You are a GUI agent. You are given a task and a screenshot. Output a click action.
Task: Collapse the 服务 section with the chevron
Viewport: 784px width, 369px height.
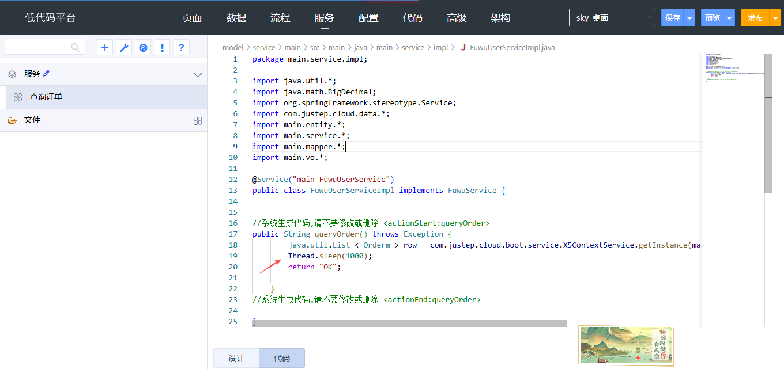(x=198, y=75)
